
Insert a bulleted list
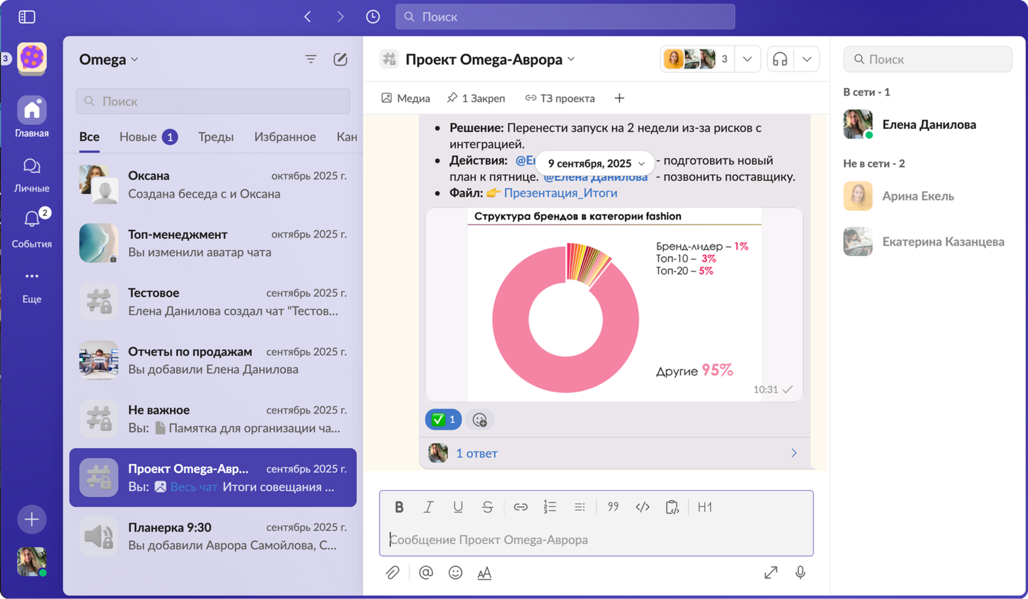[x=579, y=507]
